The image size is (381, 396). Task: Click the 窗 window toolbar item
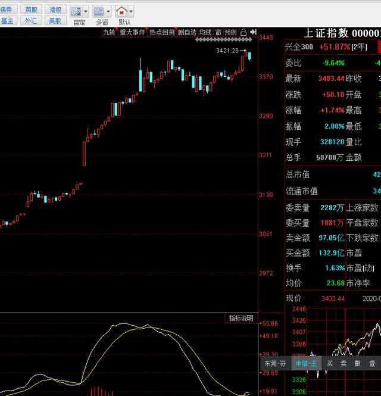pos(218,32)
